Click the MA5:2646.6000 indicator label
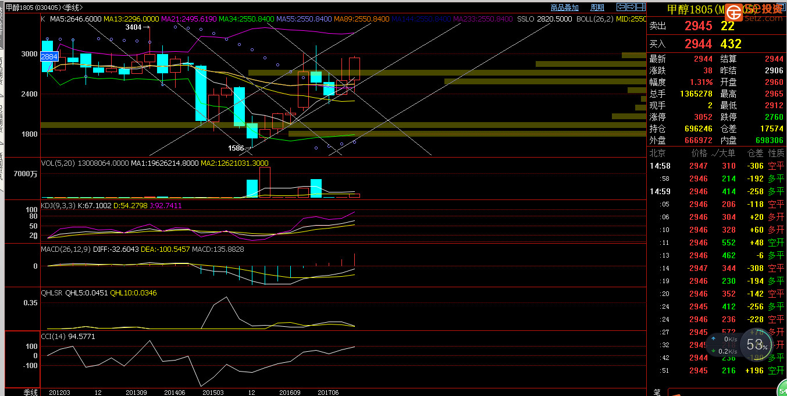 pyautogui.click(x=76, y=19)
